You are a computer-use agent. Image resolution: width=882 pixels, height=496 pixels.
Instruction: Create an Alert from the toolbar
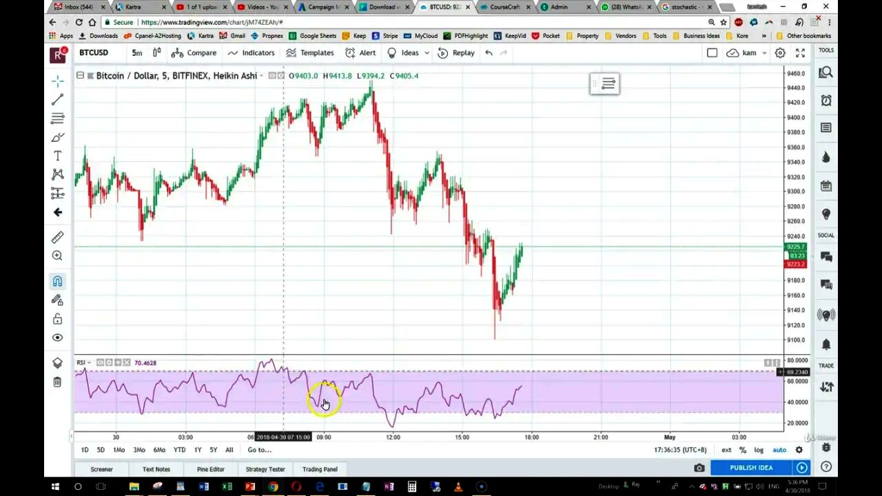pyautogui.click(x=360, y=52)
